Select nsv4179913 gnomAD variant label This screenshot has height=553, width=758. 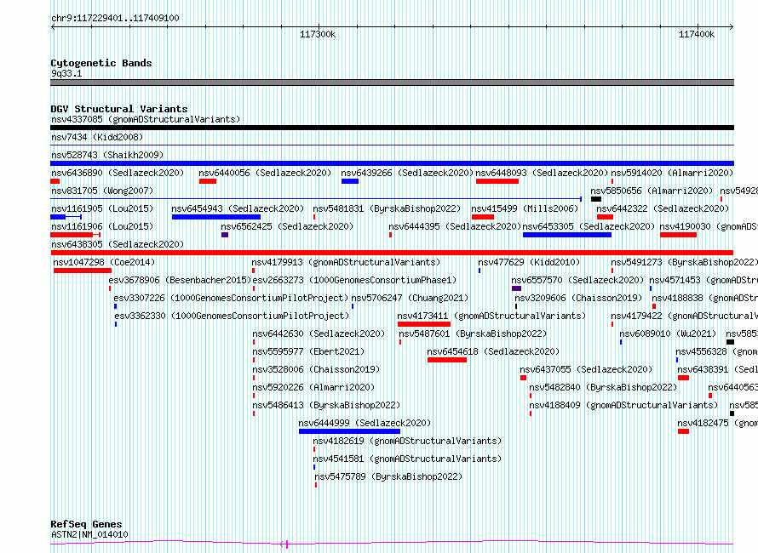(346, 262)
